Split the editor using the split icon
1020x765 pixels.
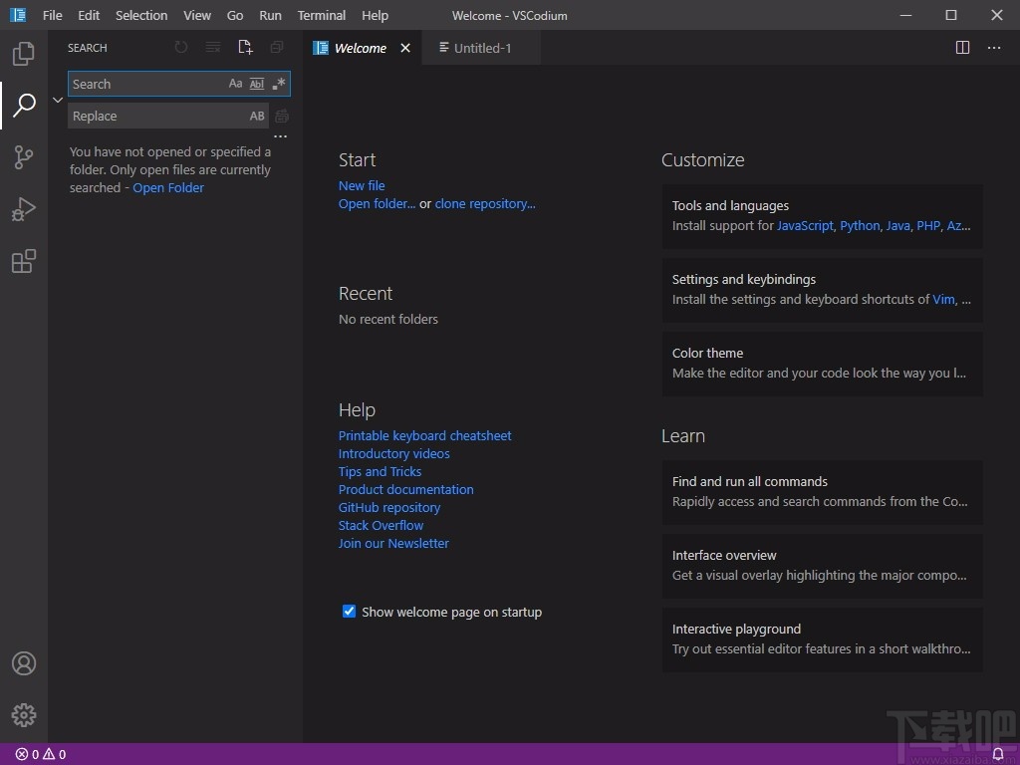coord(962,47)
